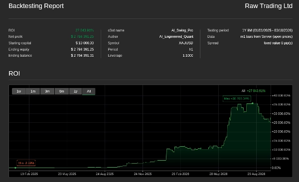The width and height of the screenshot is (299, 182).
Task: Select the 1m range button
Action: [x=33, y=91]
